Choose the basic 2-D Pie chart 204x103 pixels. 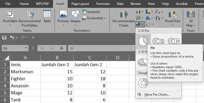point(143,41)
